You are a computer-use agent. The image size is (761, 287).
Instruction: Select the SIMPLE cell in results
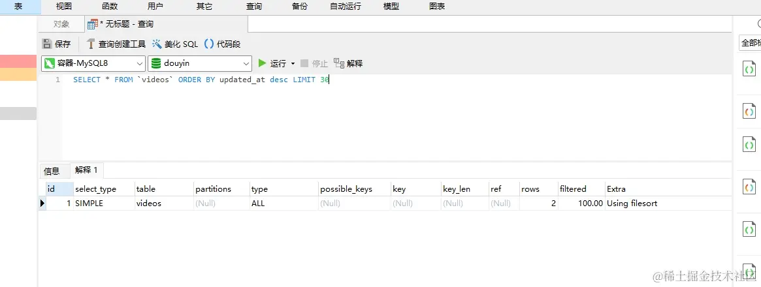click(104, 204)
